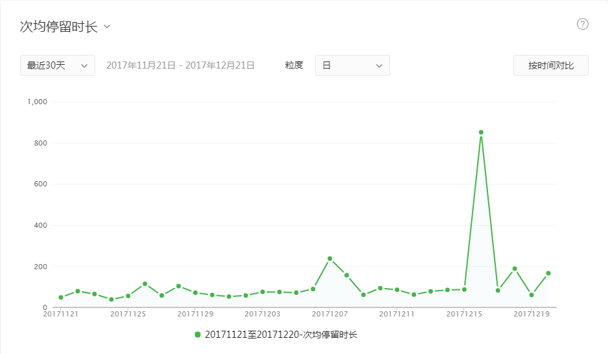Click the arrow icon in the 日 box
The image size is (608, 354).
click(x=379, y=65)
